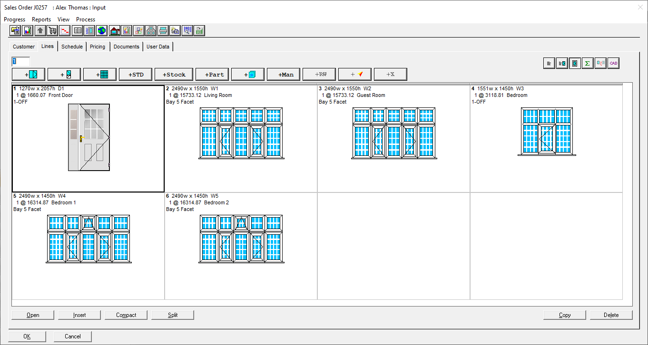
Task: Open the CAD view icon
Action: [x=614, y=63]
